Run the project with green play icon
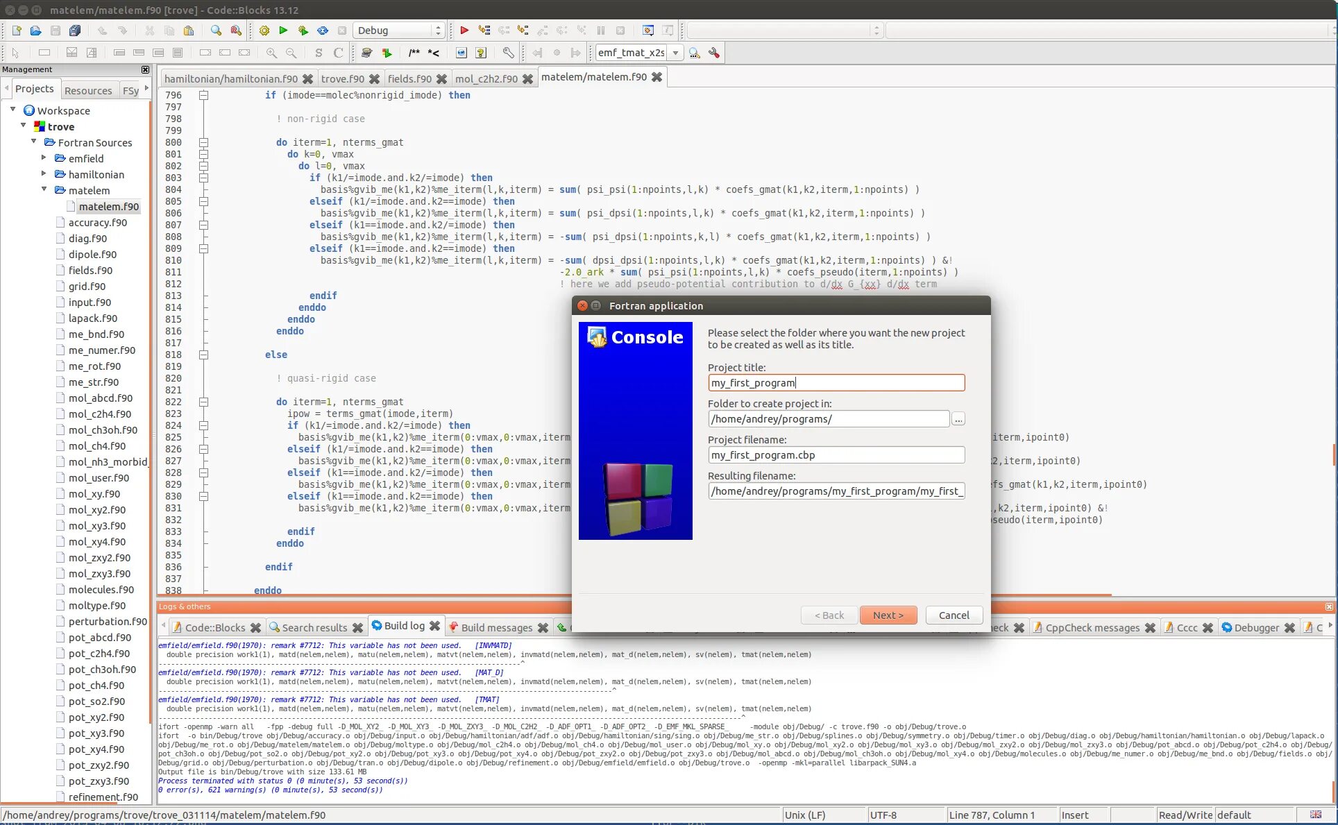 coord(283,31)
